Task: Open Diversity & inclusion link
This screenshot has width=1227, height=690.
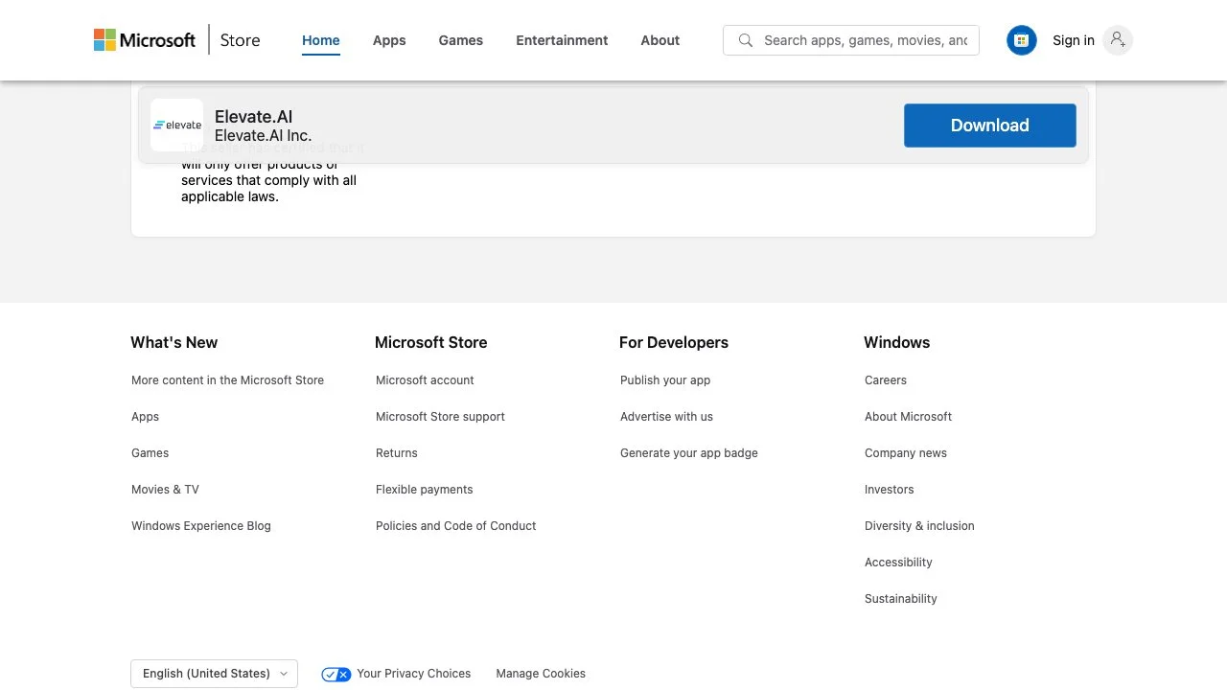Action: coord(919,526)
